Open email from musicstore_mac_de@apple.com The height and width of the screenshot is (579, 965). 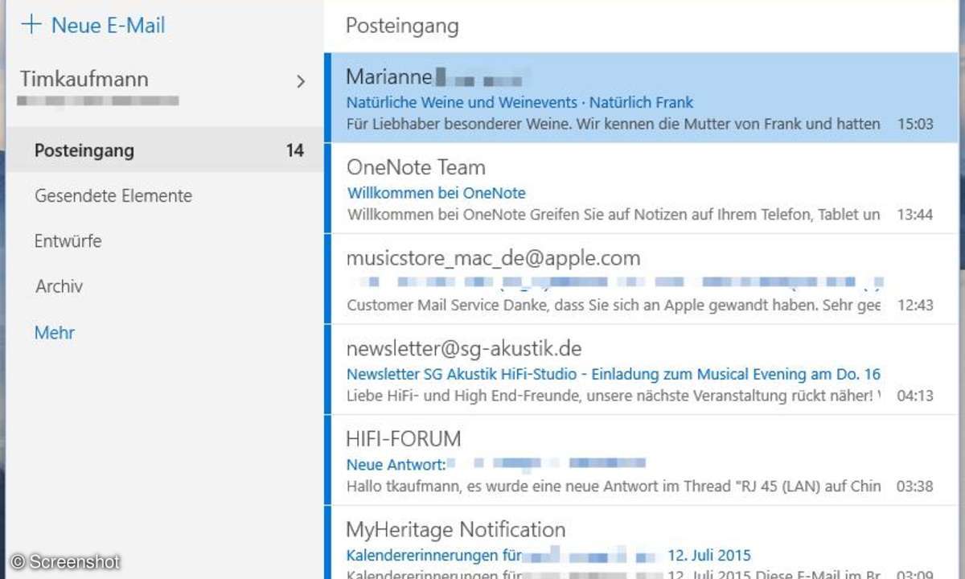494,258
